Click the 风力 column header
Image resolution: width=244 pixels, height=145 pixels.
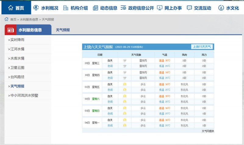tap(204, 55)
